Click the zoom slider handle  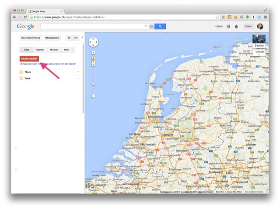(x=93, y=84)
